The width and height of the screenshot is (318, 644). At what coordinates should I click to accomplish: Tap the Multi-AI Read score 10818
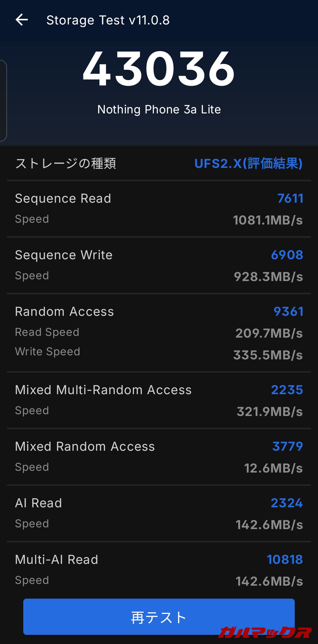pyautogui.click(x=285, y=560)
